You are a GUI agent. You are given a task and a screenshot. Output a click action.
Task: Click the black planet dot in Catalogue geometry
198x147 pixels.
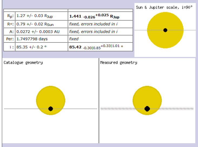tap(51, 109)
